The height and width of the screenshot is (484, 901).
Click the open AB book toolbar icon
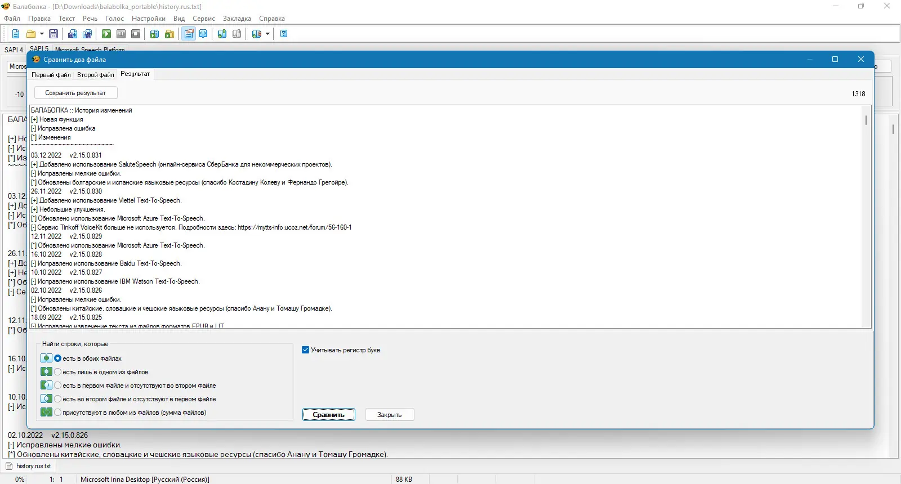point(203,34)
